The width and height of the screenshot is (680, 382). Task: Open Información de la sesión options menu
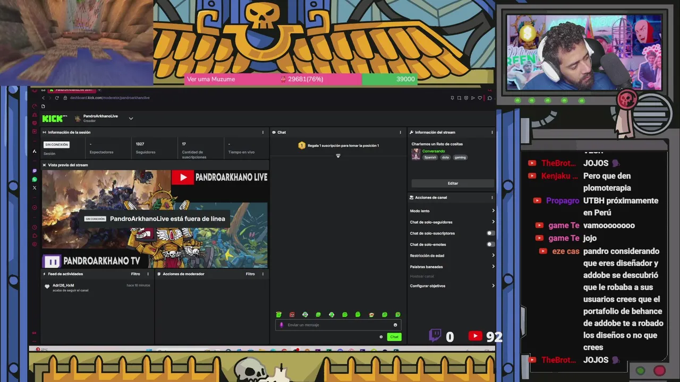[x=262, y=132]
